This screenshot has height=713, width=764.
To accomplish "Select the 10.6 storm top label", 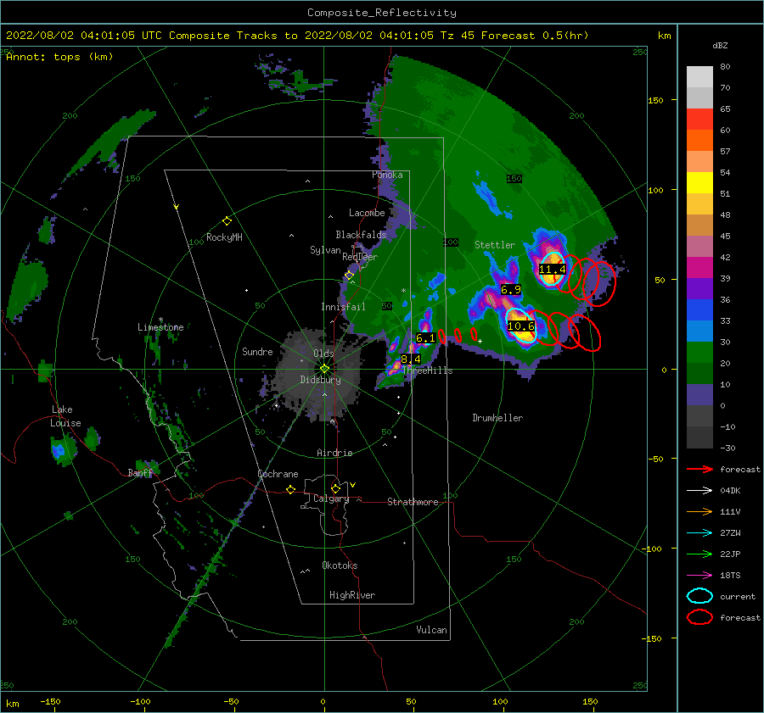I will click(x=521, y=326).
